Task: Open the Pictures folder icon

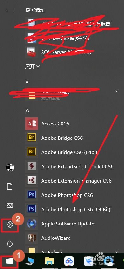Action: [10, 205]
